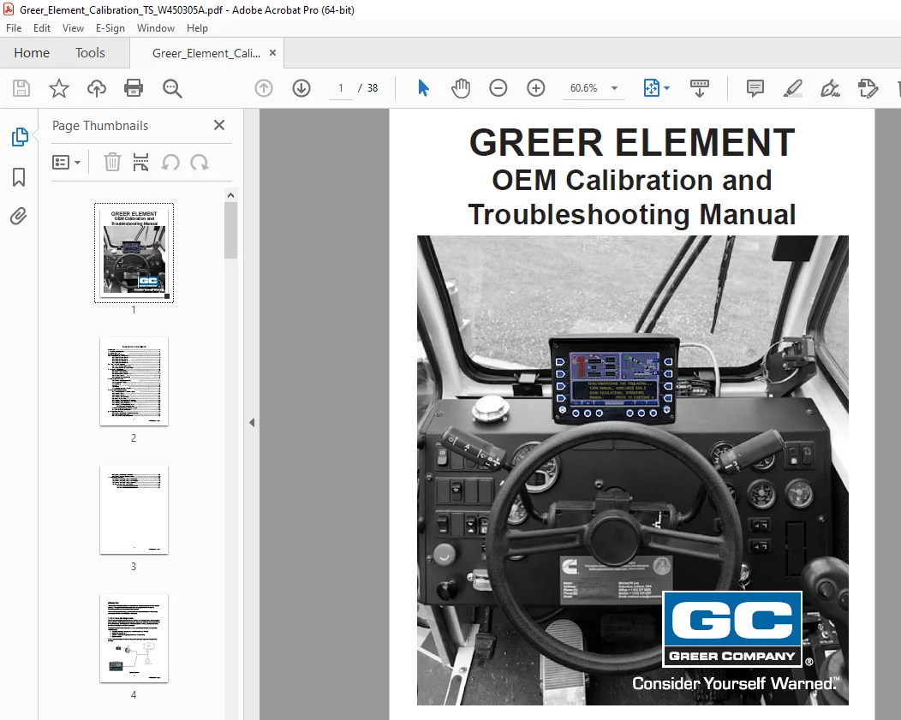Image resolution: width=901 pixels, height=720 pixels.
Task: Collapse the navigation pane arrow
Action: (252, 423)
